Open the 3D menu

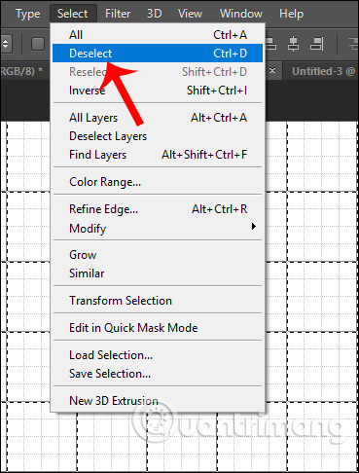click(154, 14)
